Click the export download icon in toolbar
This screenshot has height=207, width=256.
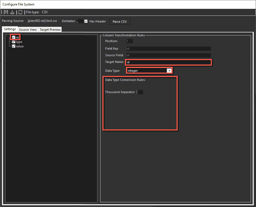click(12, 12)
